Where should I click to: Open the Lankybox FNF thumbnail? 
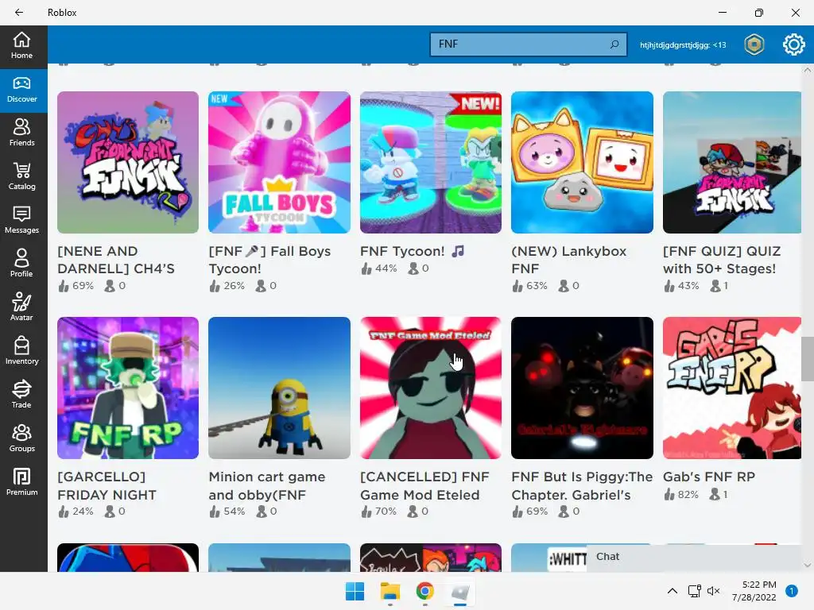click(x=582, y=162)
